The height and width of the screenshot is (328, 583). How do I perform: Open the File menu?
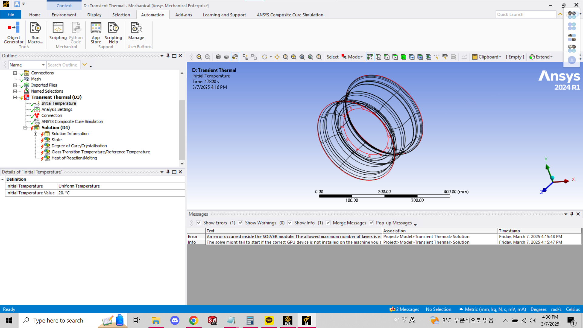tap(11, 15)
